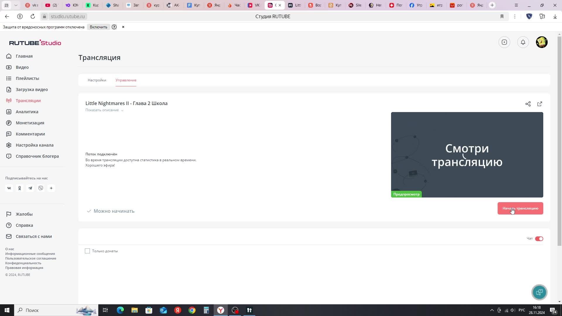Open Аналитика in the sidebar
This screenshot has height=316, width=562.
(x=27, y=112)
